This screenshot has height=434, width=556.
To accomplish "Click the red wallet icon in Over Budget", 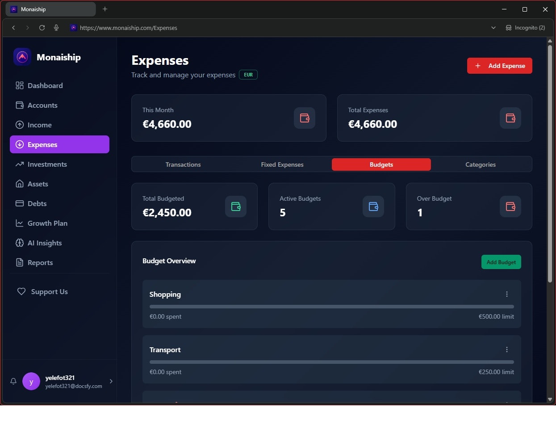I will (510, 206).
